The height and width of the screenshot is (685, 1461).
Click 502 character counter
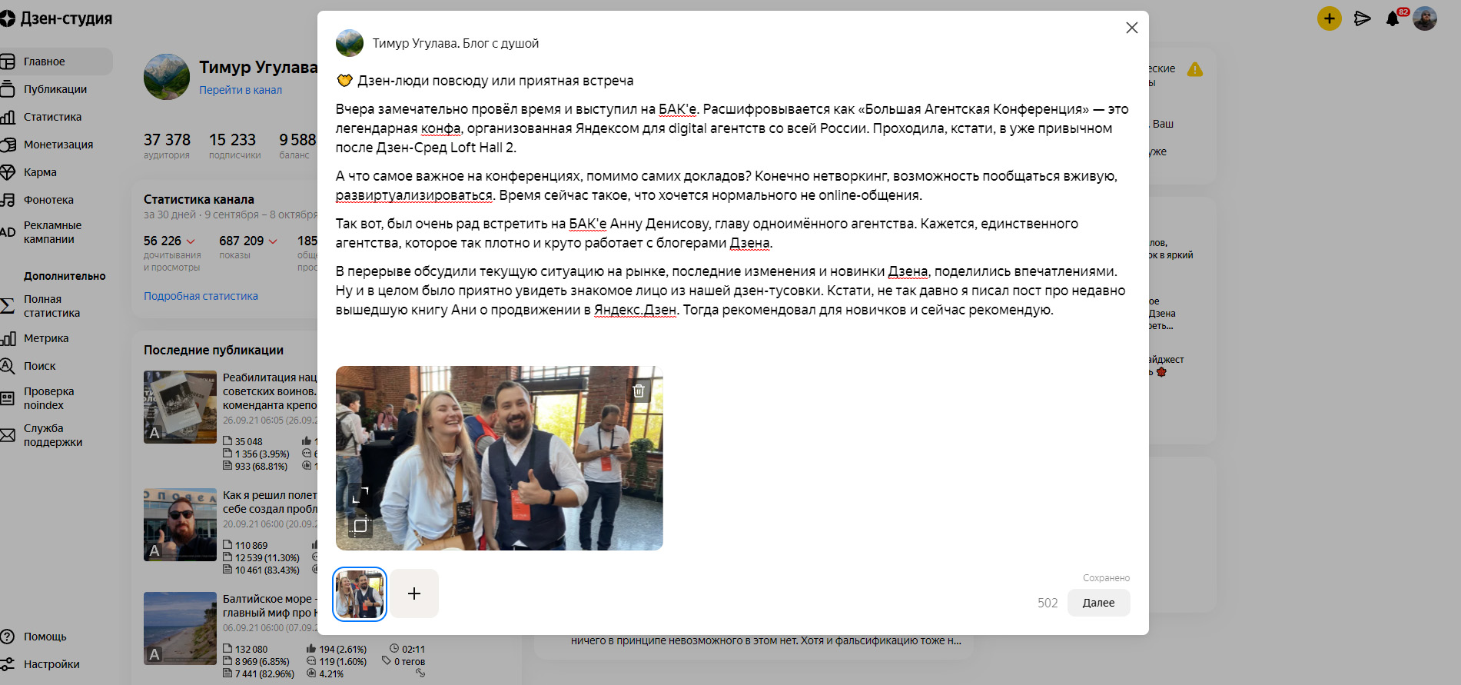1048,603
